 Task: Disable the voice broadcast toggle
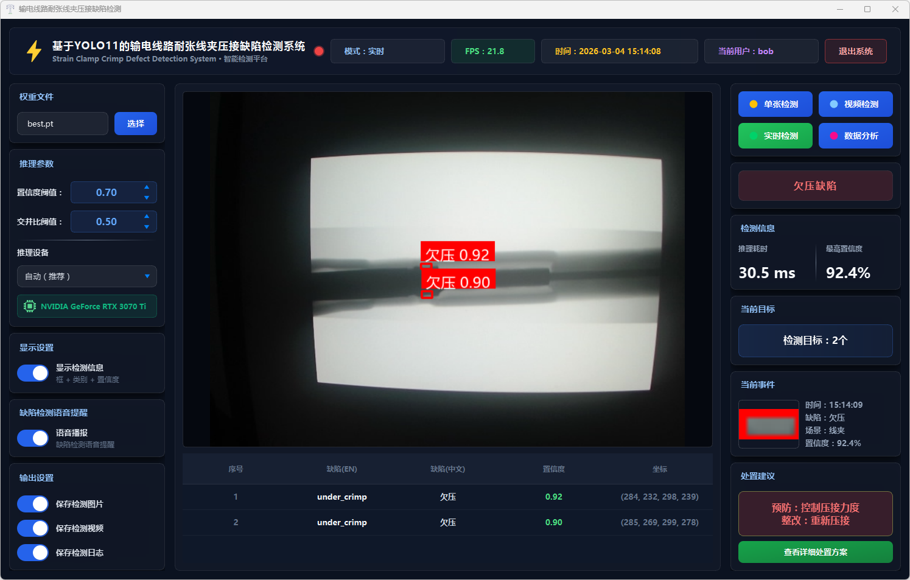33,438
